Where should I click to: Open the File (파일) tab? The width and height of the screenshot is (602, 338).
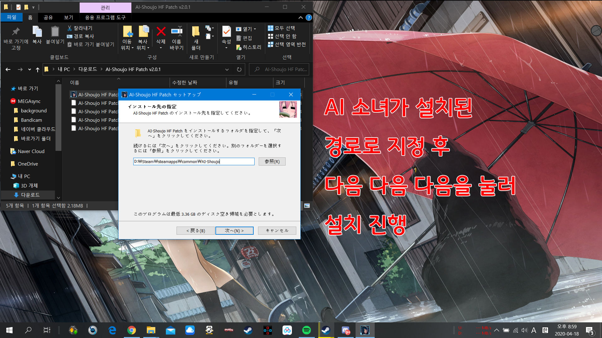12,17
